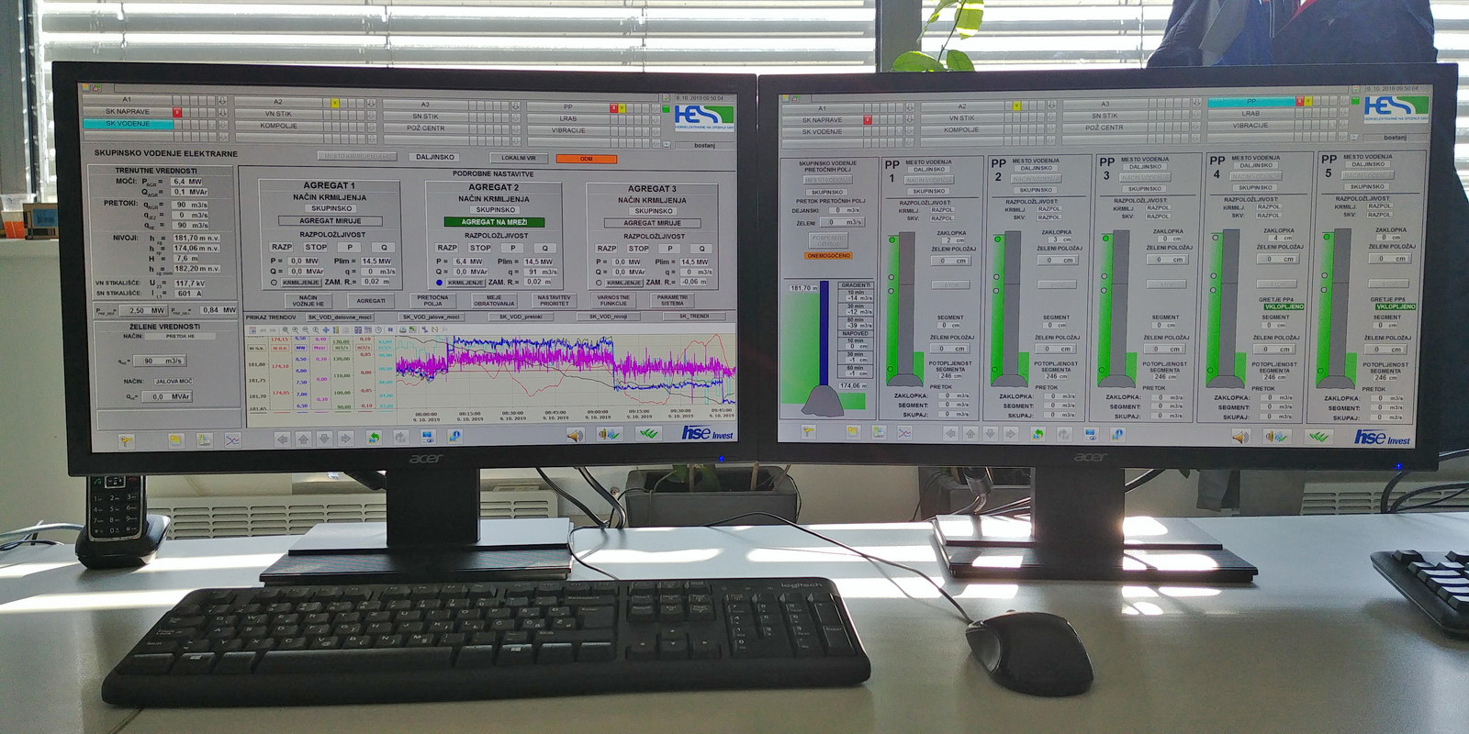
Task: Open highlighted SK VODENJE menu on left monitor
Action: pyautogui.click(x=128, y=124)
